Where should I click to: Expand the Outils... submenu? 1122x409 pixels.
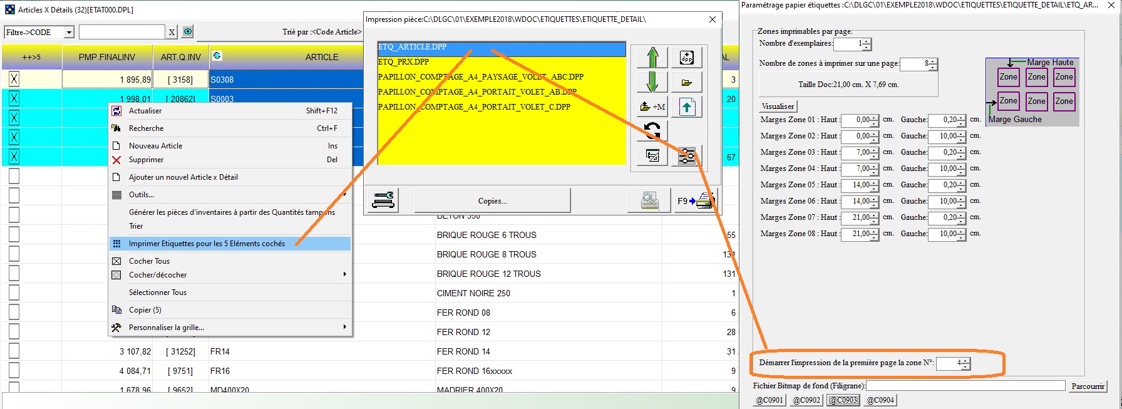pos(230,195)
